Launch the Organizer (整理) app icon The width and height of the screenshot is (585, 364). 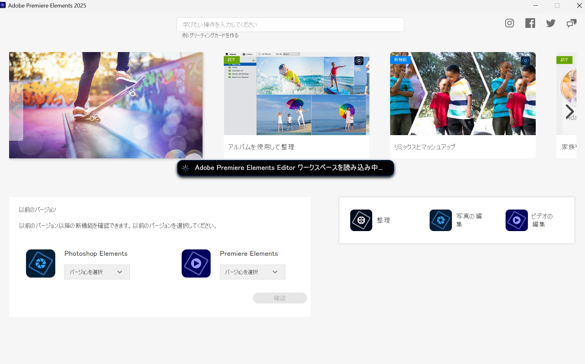point(361,220)
